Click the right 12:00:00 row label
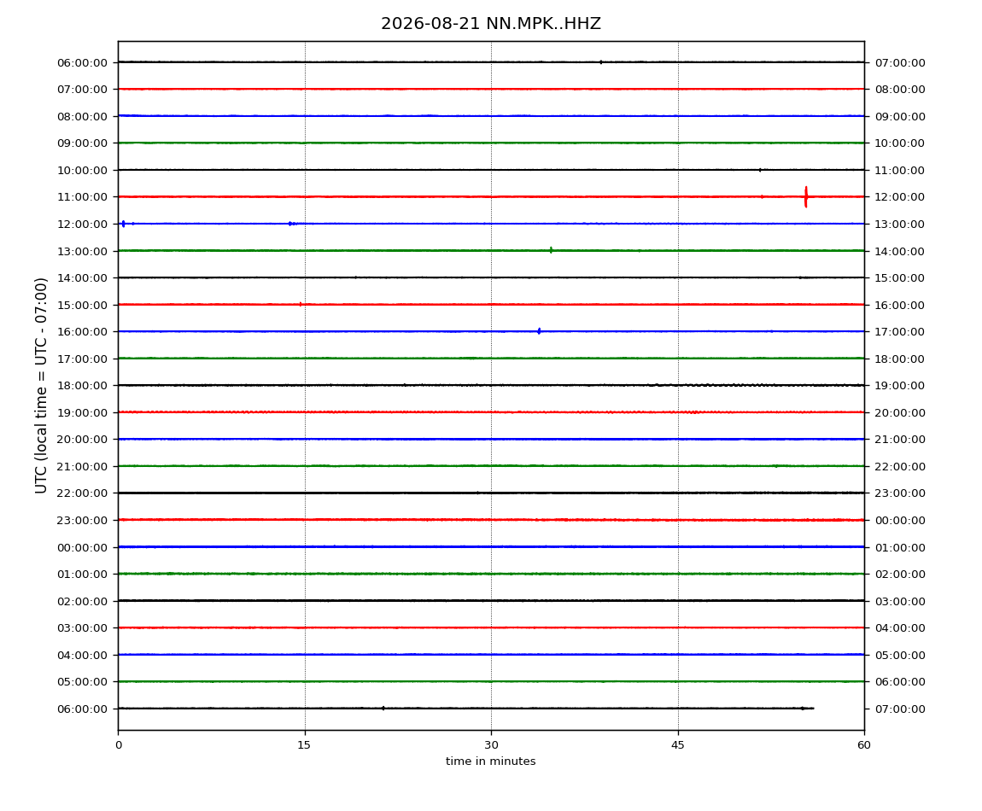The image size is (982, 811). [900, 197]
